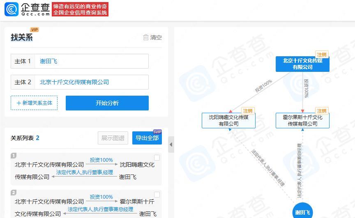Click the red banner 全国企业信用查询系统

(x=80, y=9)
